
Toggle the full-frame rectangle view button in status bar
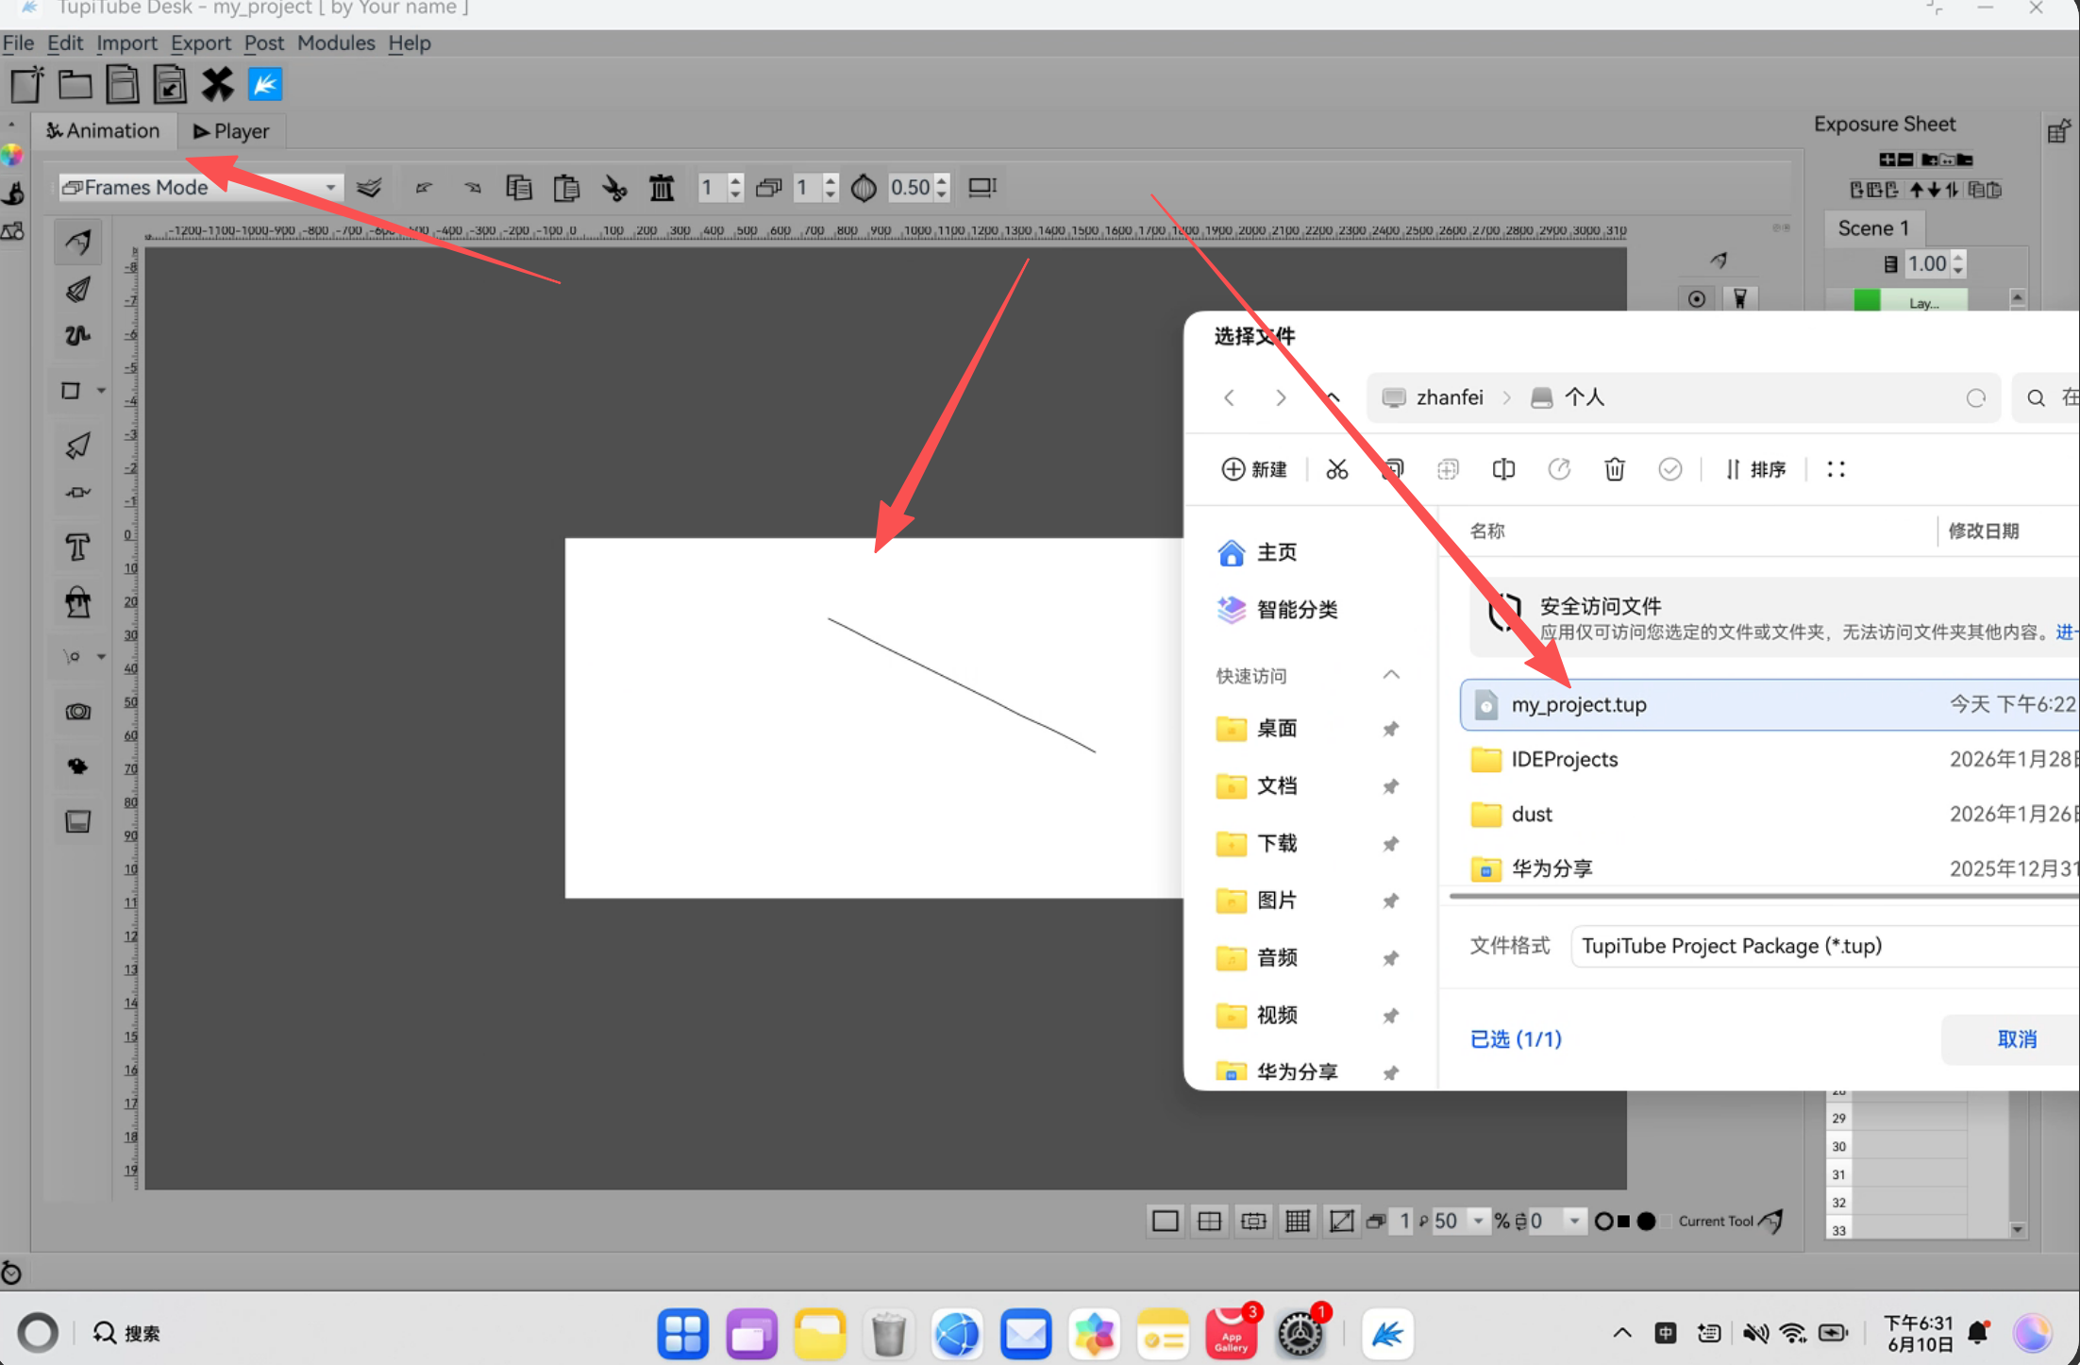(x=1166, y=1222)
